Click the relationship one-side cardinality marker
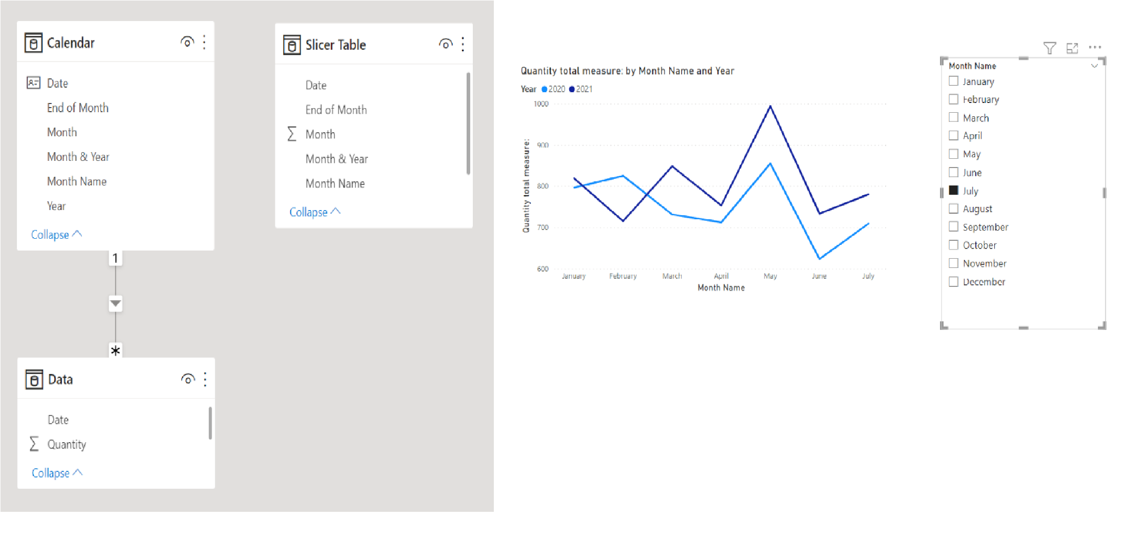 [x=115, y=258]
